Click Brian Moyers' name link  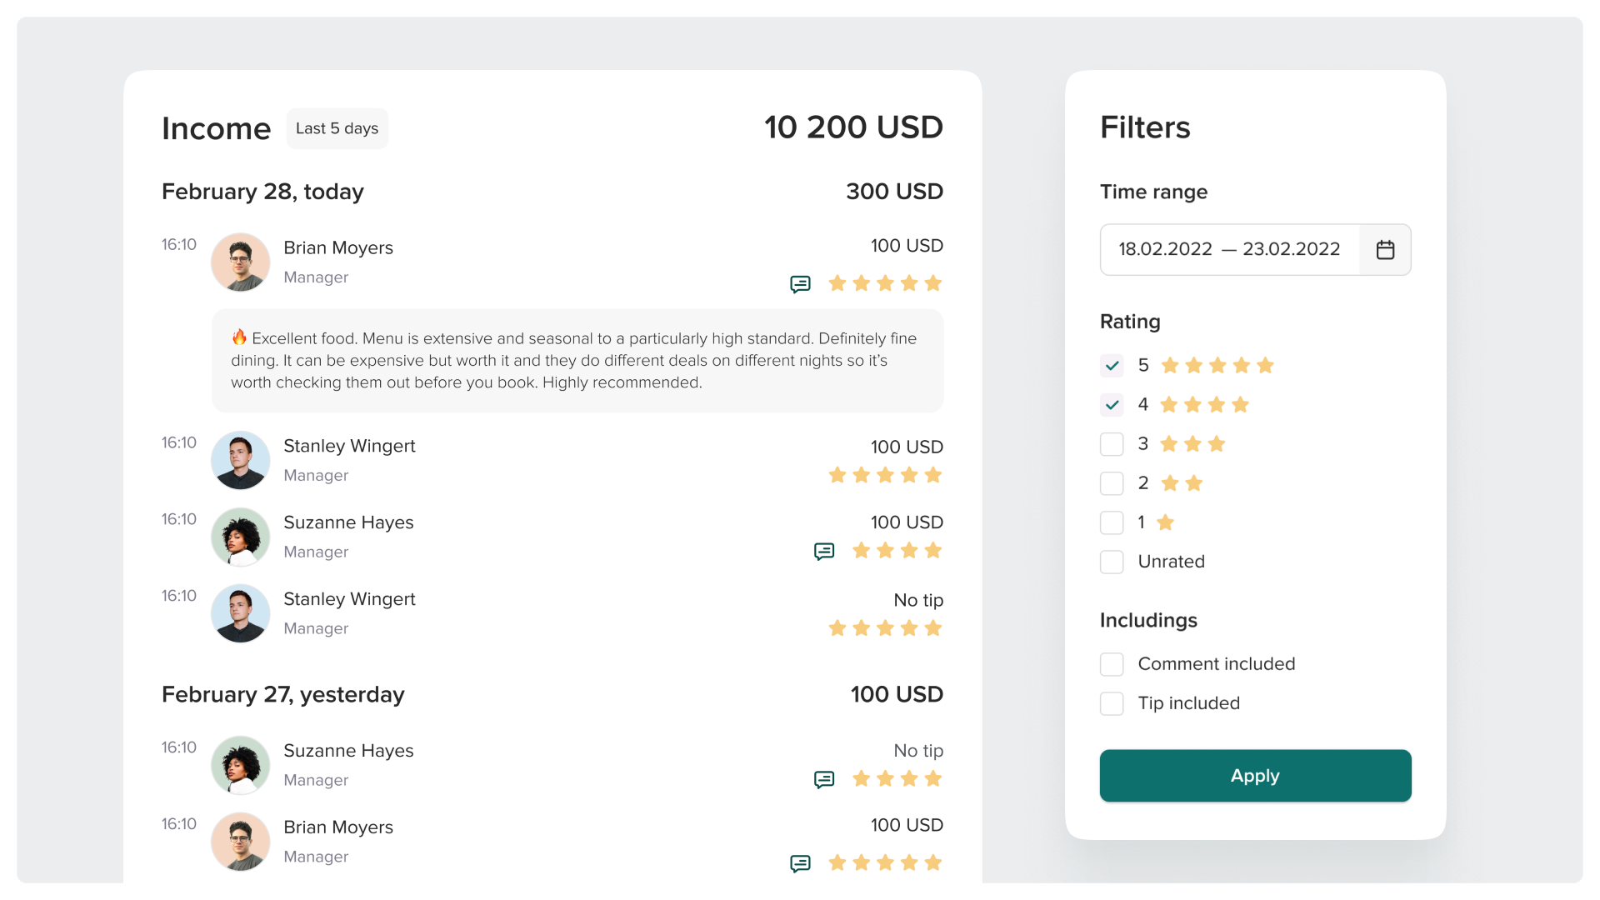(x=338, y=247)
